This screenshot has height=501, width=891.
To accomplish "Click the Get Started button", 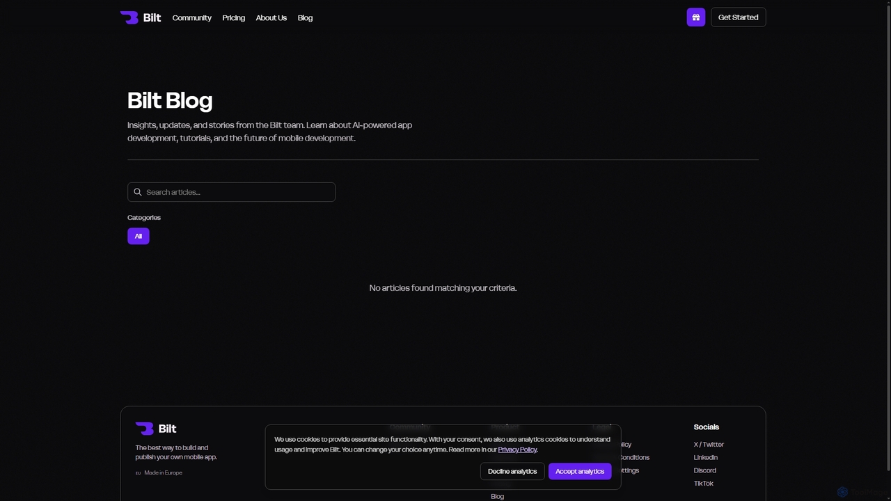I will point(738,17).
